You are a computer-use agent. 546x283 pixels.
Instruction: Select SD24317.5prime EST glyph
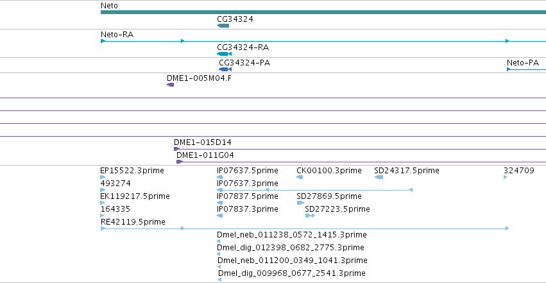point(379,177)
